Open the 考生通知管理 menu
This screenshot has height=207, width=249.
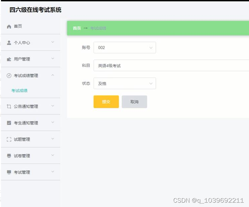tap(31, 123)
